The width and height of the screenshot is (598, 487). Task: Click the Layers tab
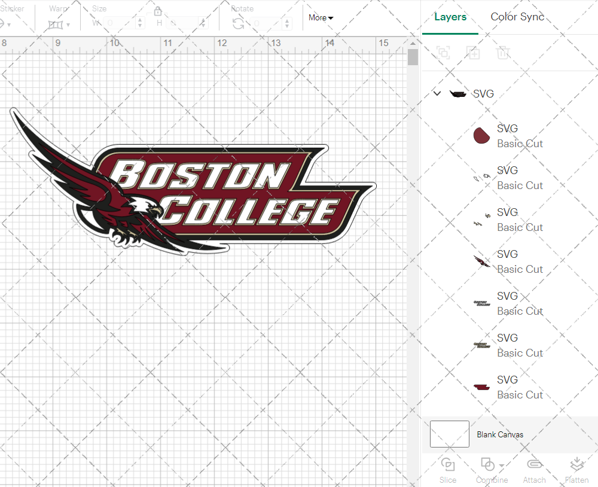(450, 17)
